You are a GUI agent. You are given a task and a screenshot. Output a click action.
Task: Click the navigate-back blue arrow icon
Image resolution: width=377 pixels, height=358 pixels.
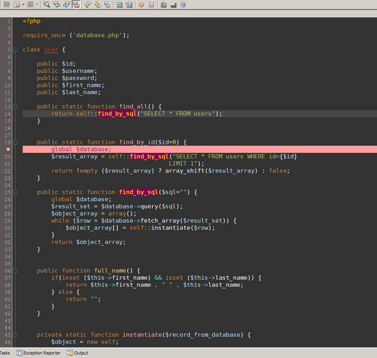[x=56, y=5]
